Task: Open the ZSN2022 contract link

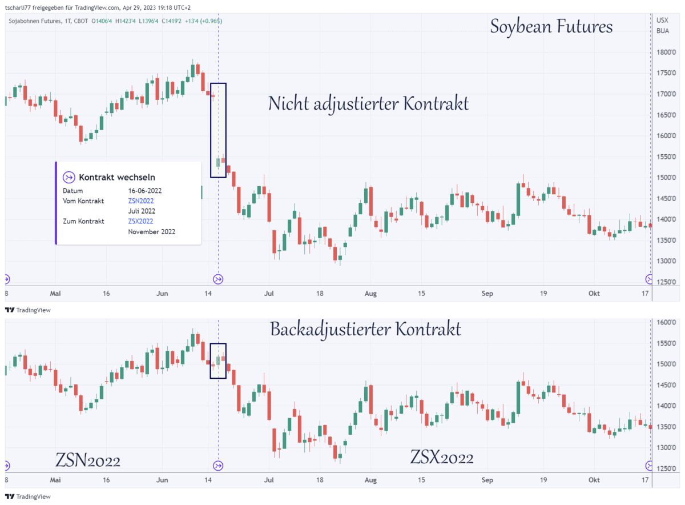Action: pos(140,201)
